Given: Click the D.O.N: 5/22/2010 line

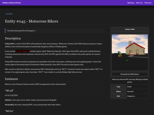Looking at the screenshot, I should point(11,95).
